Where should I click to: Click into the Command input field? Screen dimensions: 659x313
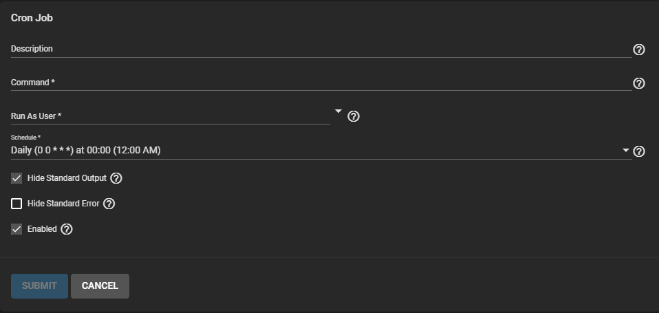click(316, 83)
